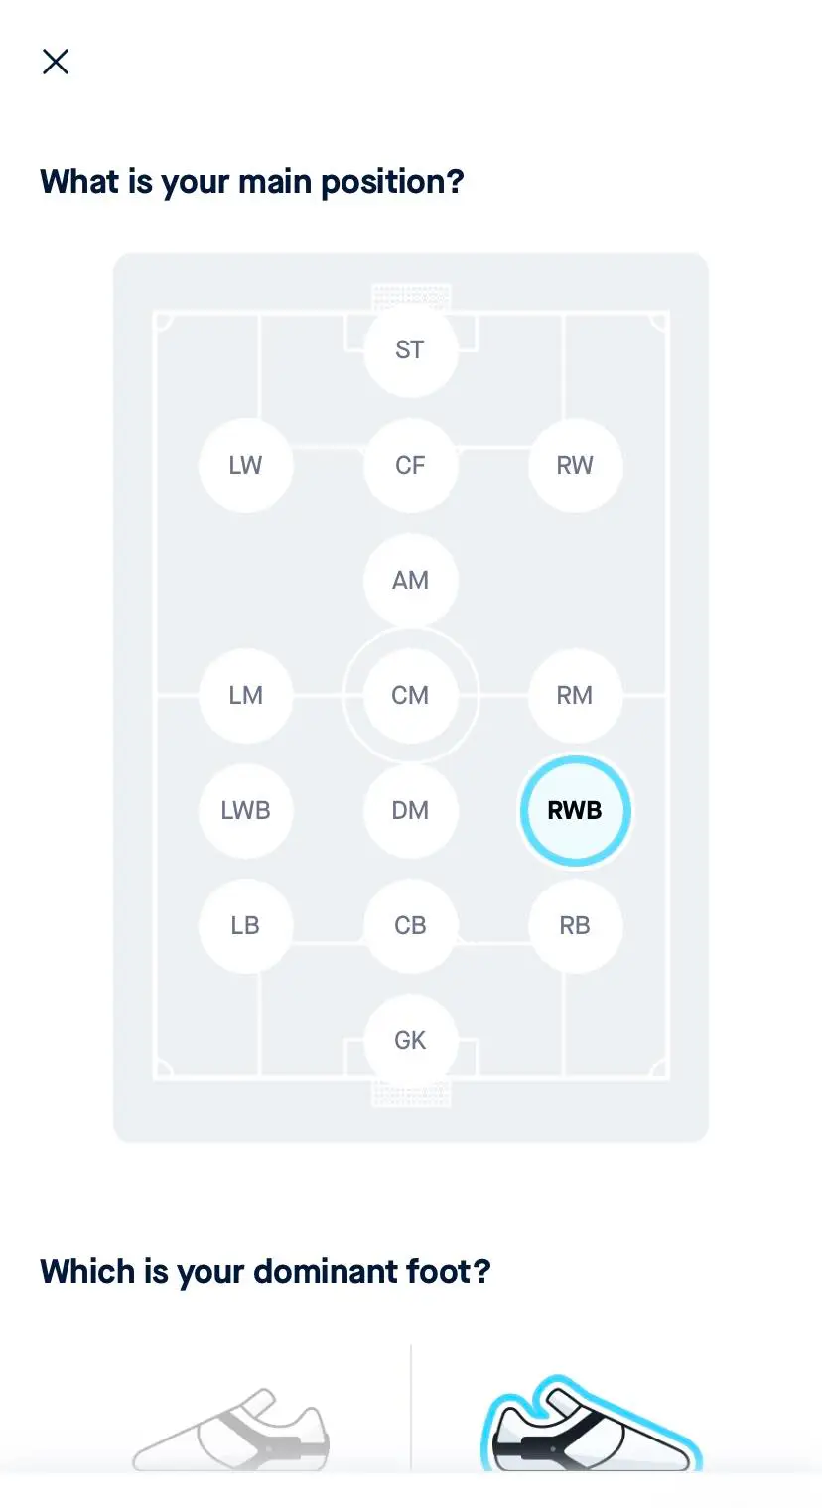822x1508 pixels.
Task: Select the ST striker position
Action: [x=410, y=349]
